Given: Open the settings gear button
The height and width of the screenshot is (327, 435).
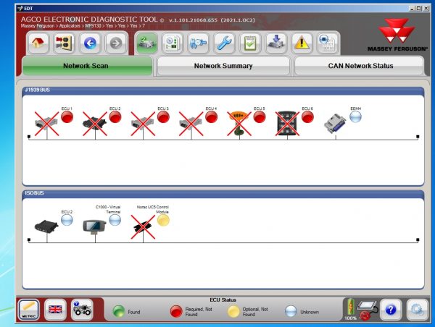Looking at the screenshot, I should click(418, 310).
